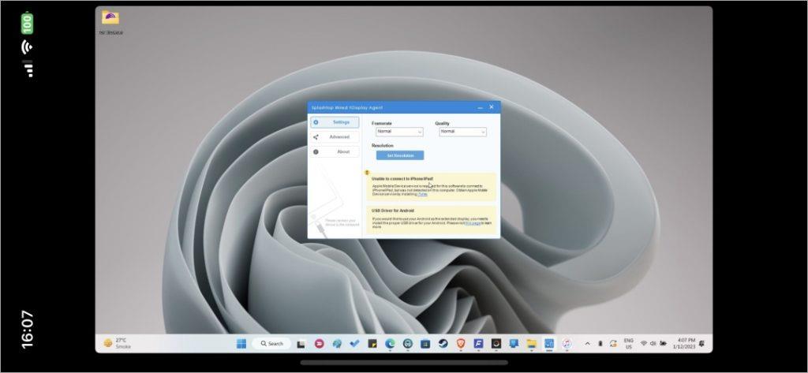The image size is (808, 373).
Task: Click the Set Resolution button
Action: [400, 155]
